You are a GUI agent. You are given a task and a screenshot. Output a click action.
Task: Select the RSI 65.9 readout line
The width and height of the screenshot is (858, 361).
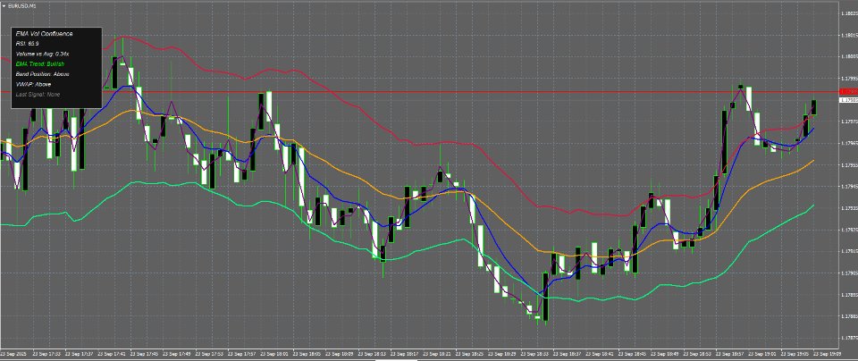pos(28,44)
